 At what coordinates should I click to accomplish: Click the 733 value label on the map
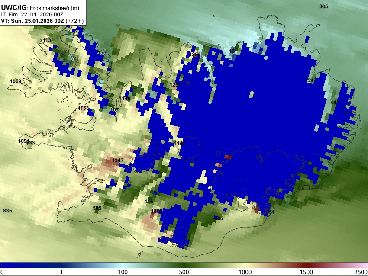(x=30, y=143)
